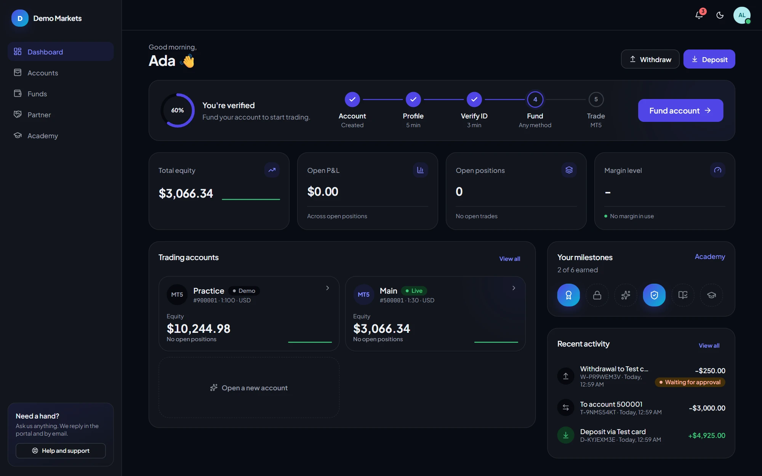
Task: Click Open a new account card
Action: (249, 388)
